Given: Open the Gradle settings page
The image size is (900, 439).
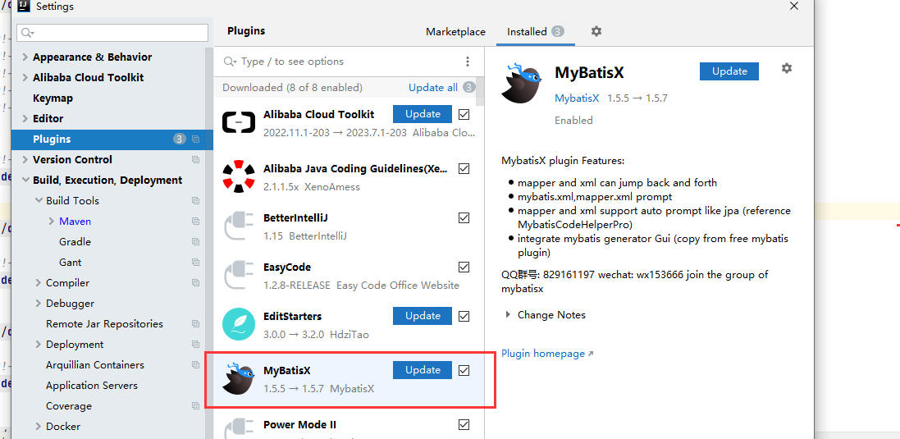Looking at the screenshot, I should pyautogui.click(x=75, y=241).
